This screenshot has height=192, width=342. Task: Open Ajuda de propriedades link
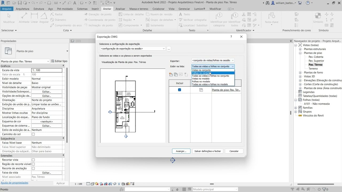[x=14, y=183]
